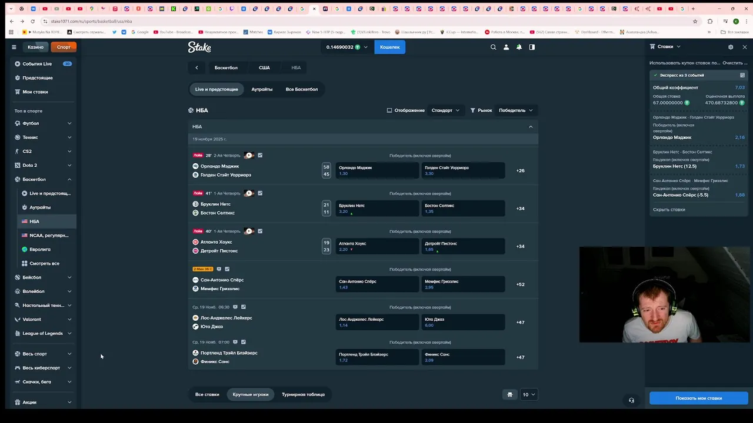Open Крупные игроки bottom tab
The height and width of the screenshot is (423, 753).
point(251,394)
